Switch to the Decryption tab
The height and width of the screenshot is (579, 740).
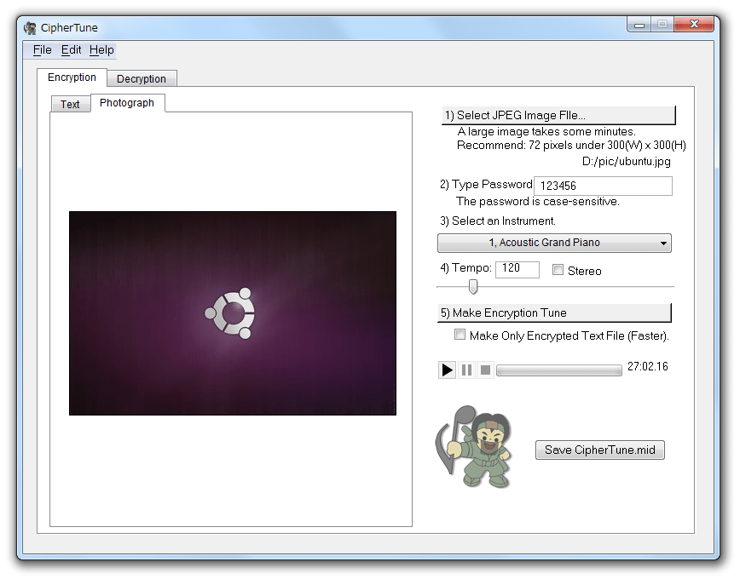pyautogui.click(x=142, y=78)
